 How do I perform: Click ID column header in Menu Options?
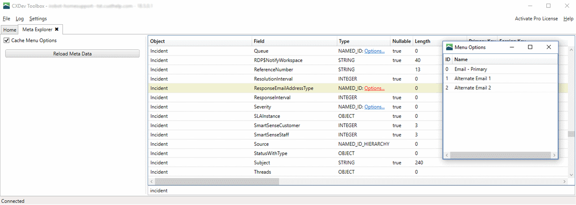[448, 60]
